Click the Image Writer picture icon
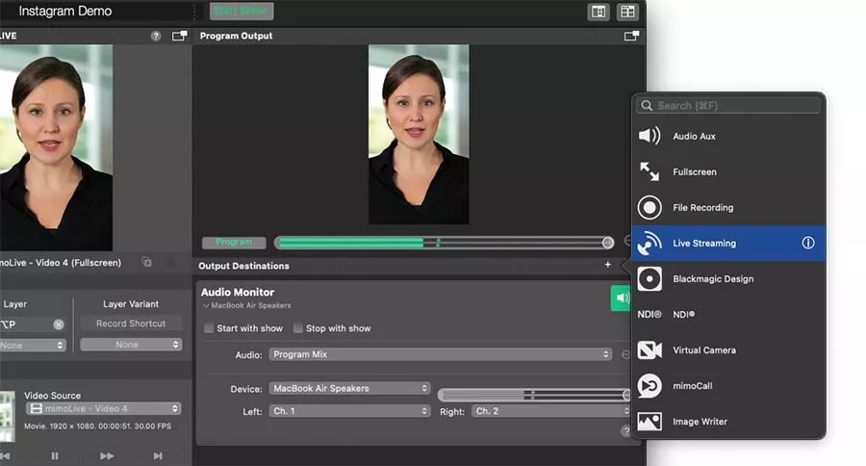Image resolution: width=866 pixels, height=466 pixels. pos(649,421)
